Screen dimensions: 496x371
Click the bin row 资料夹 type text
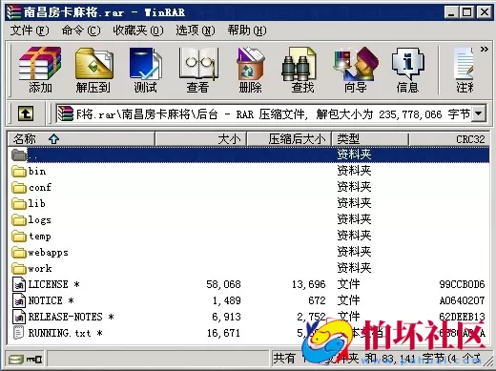(354, 171)
